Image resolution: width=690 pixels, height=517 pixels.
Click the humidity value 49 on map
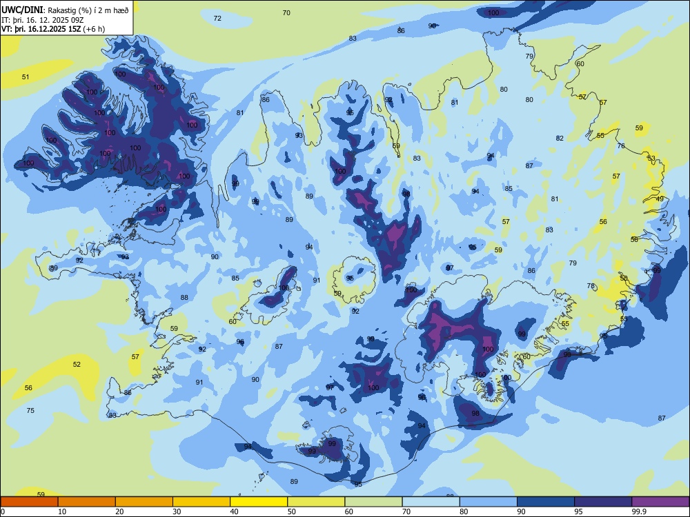[x=660, y=199]
